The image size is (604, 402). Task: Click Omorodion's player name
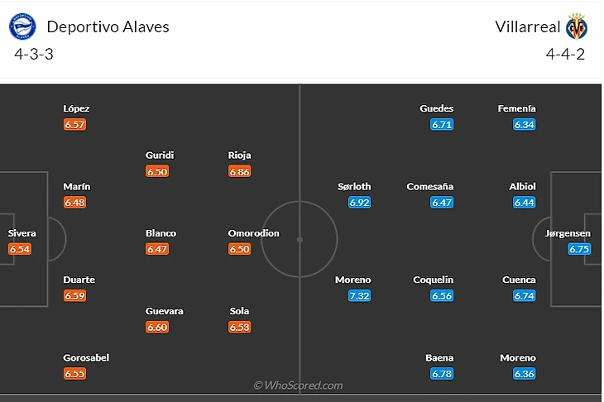pos(254,233)
